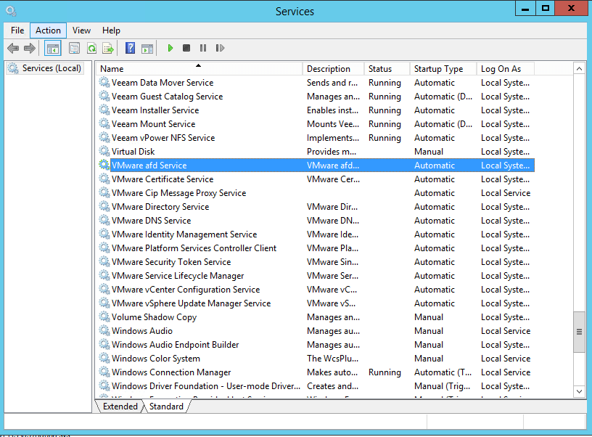Sort by the Description column header
The width and height of the screenshot is (592, 437).
pos(334,69)
